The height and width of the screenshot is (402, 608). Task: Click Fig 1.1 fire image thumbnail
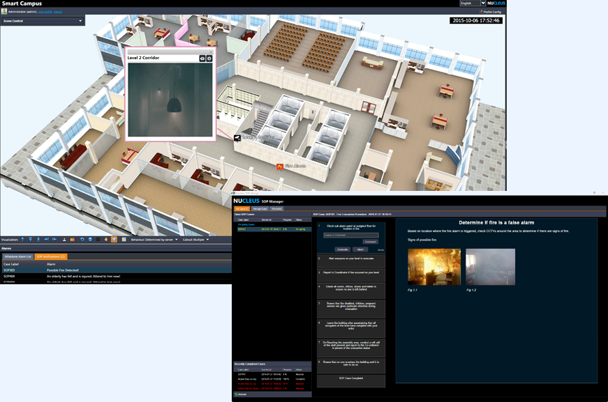click(434, 267)
